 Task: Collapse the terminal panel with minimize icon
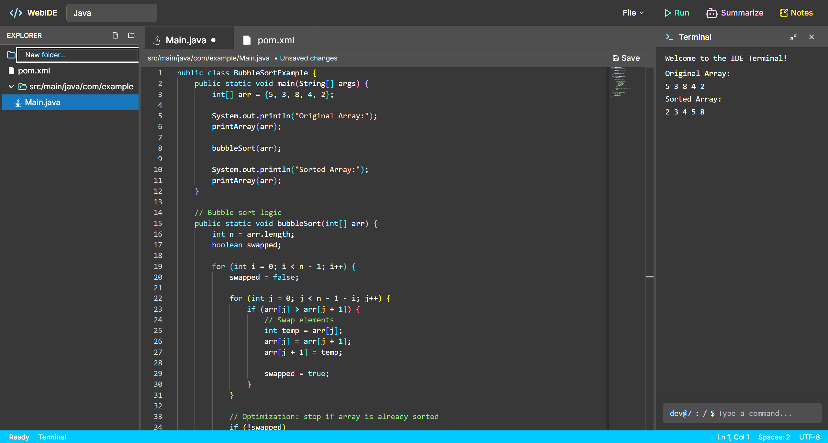coord(793,37)
